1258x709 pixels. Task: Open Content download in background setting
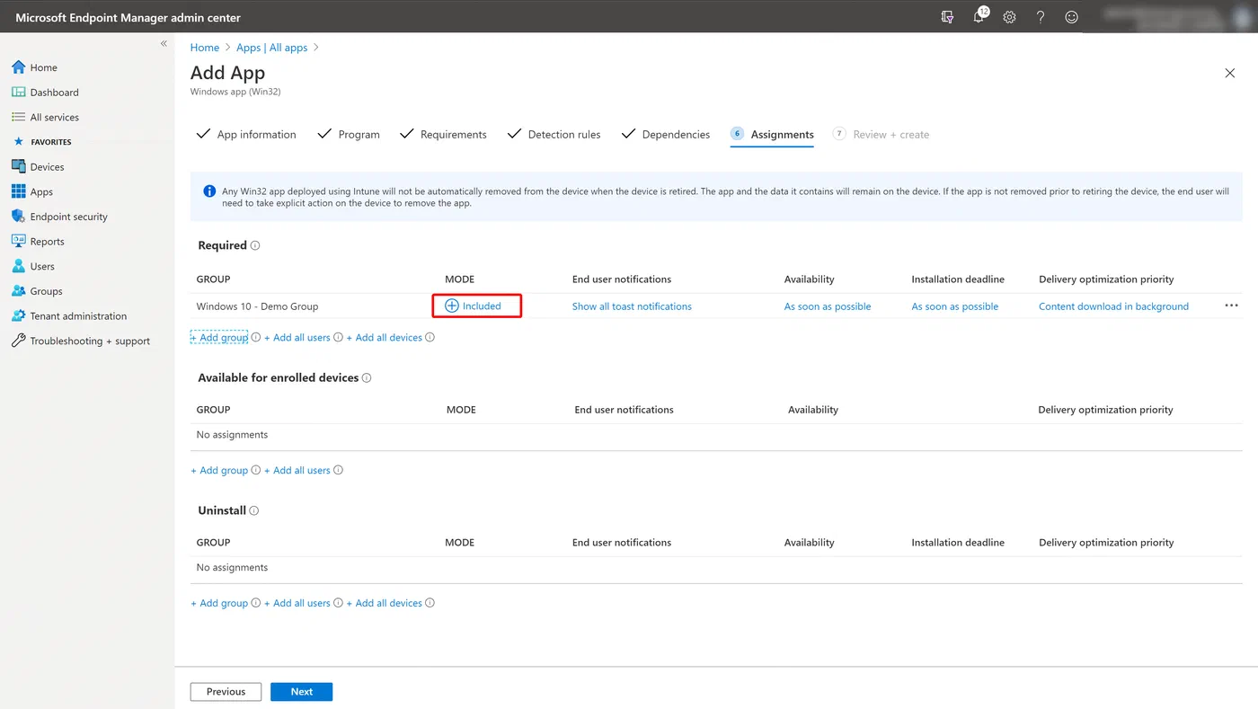click(1113, 306)
